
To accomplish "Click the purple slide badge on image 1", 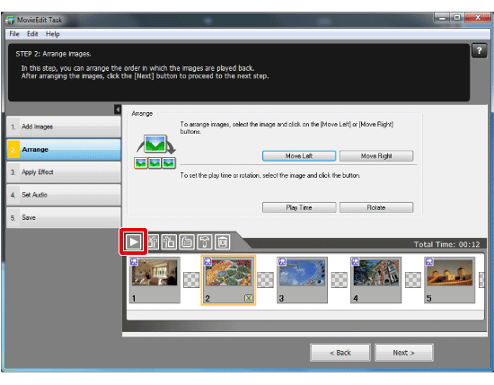I will tap(134, 261).
